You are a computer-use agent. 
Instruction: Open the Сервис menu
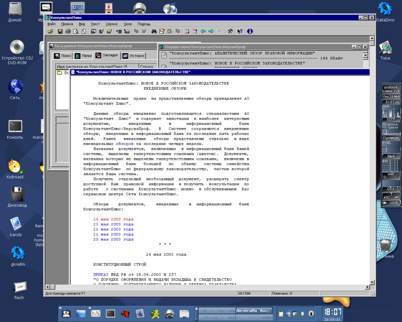click(x=112, y=24)
